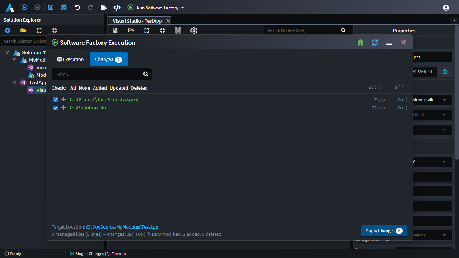Click the Intent Architect logo icon
This screenshot has height=258, width=459.
point(10,7)
